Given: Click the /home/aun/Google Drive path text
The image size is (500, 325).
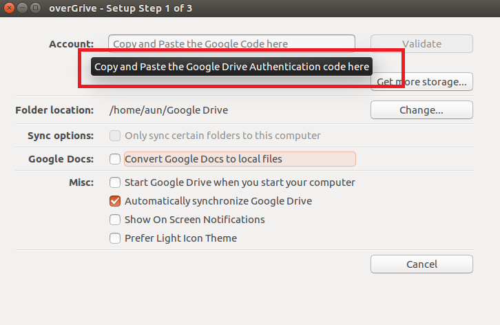Looking at the screenshot, I should (169, 110).
